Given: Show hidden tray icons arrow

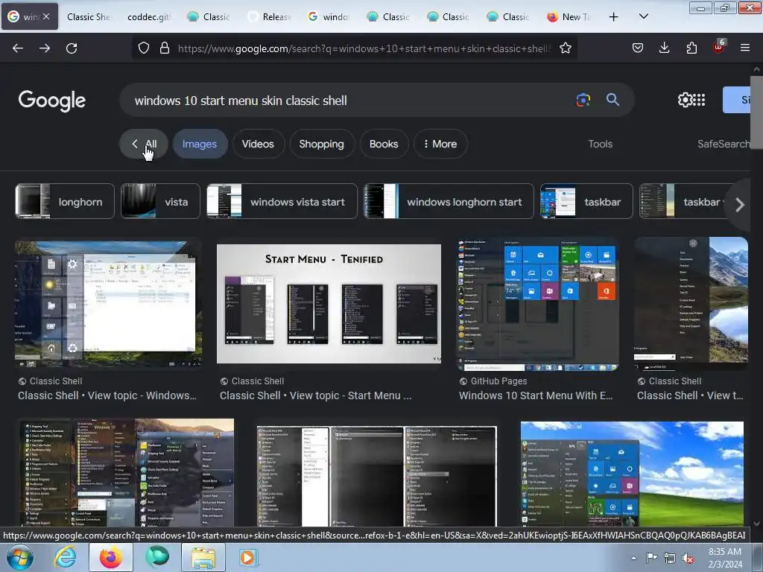Looking at the screenshot, I should point(633,558).
